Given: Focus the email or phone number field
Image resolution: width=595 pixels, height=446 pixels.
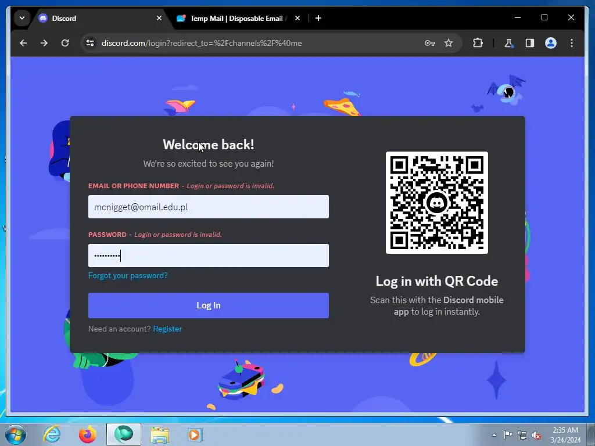Looking at the screenshot, I should click(x=209, y=207).
